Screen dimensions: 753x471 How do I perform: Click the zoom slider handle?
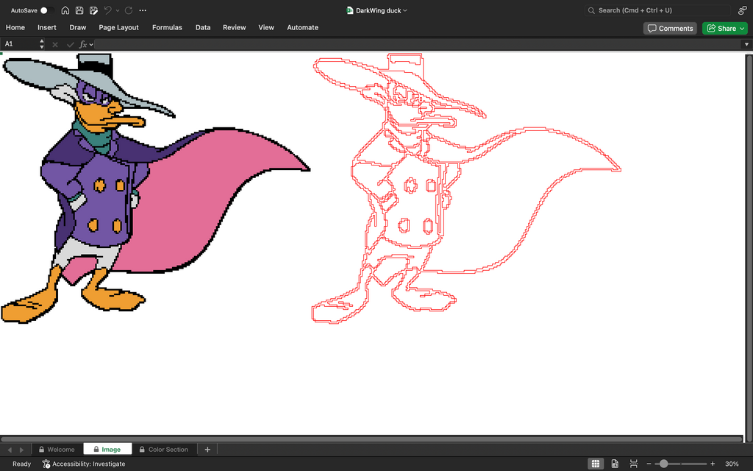coord(664,464)
